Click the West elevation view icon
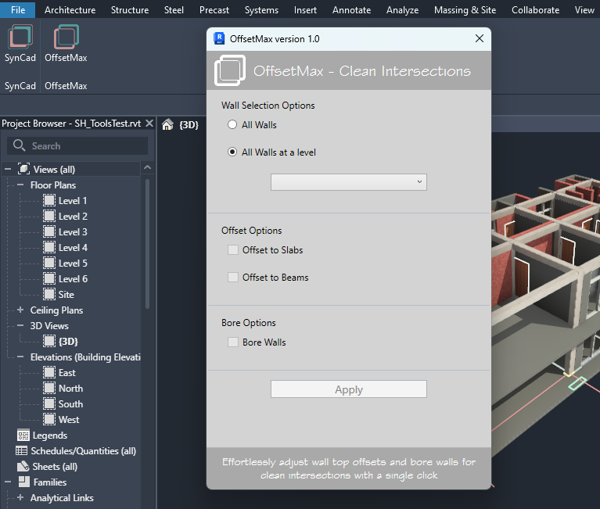 pos(49,420)
